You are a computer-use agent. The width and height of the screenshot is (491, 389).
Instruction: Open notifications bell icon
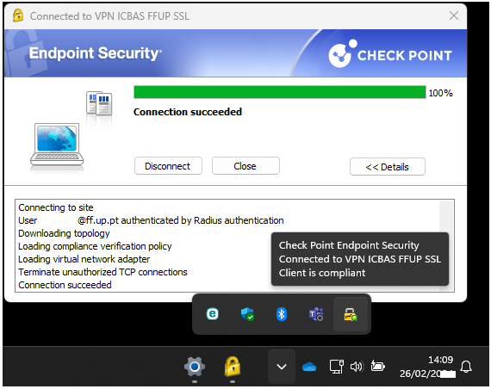466,367
